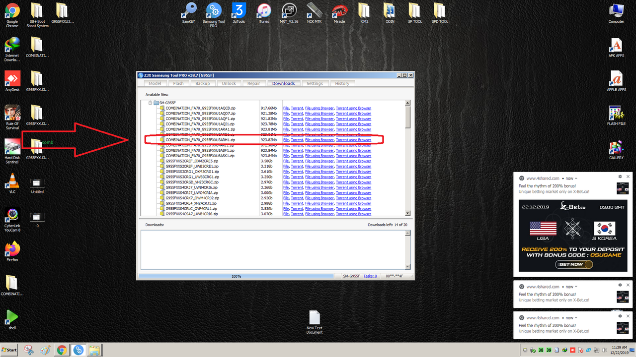Open the Tasks: 0 status link
636x357 pixels.
(x=370, y=276)
